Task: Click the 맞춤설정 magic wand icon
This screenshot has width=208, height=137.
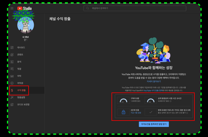Action: pos(12,97)
